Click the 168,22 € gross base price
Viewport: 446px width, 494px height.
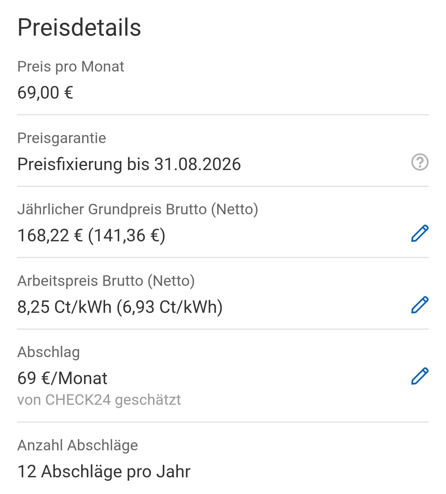tap(50, 235)
